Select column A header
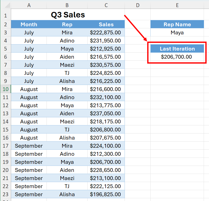 tap(29, 5)
